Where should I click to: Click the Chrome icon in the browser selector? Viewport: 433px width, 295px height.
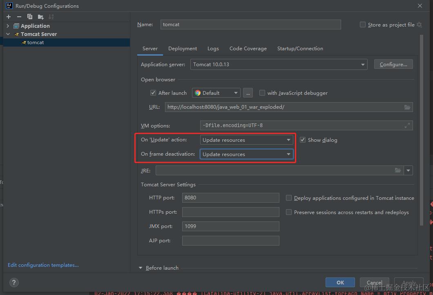coord(198,93)
